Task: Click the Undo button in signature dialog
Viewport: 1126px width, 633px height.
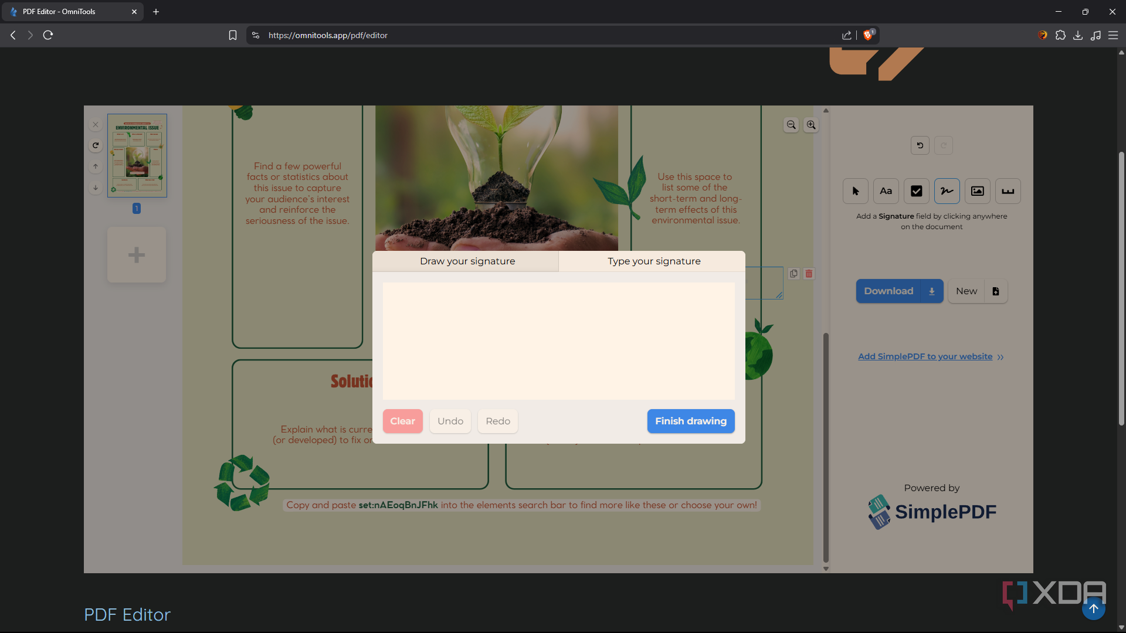Action: [x=450, y=421]
